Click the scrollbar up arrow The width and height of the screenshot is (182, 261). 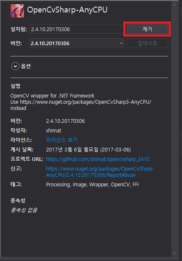click(x=175, y=5)
